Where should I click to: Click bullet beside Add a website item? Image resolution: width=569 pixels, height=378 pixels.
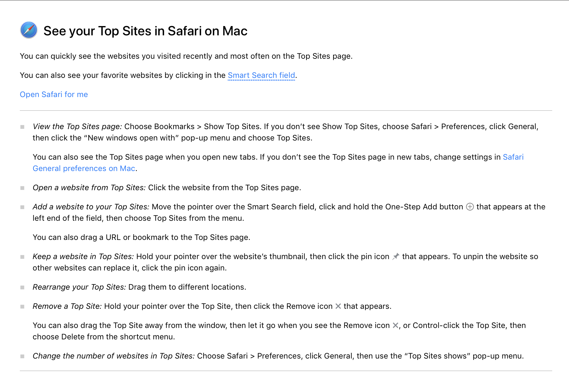pos(22,207)
